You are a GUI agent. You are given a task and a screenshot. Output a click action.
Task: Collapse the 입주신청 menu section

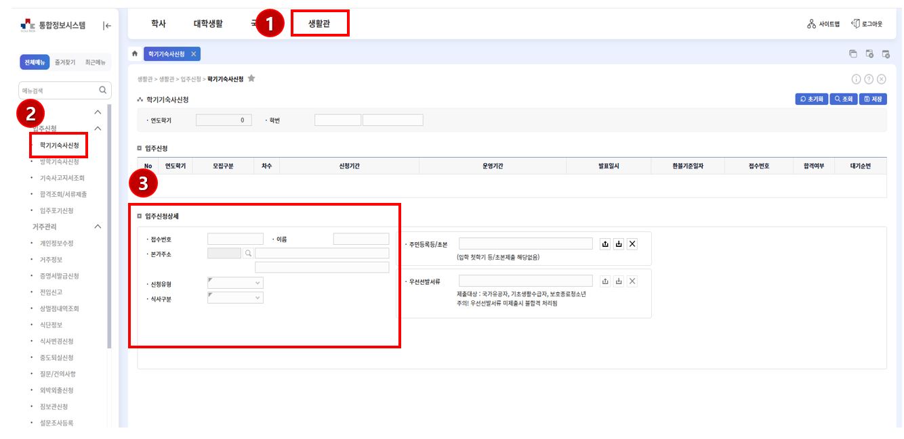(x=98, y=129)
